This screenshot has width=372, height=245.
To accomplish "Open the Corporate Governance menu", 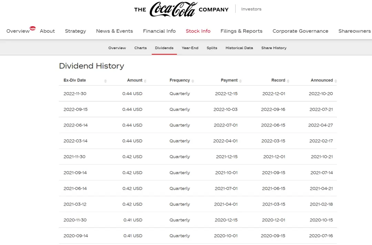I will point(300,31).
